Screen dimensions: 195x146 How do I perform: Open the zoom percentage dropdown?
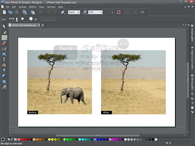[x=100, y=12]
